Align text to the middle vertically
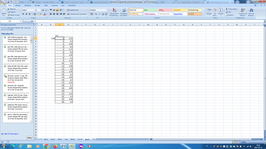266x149 pixels. pos(54,10)
